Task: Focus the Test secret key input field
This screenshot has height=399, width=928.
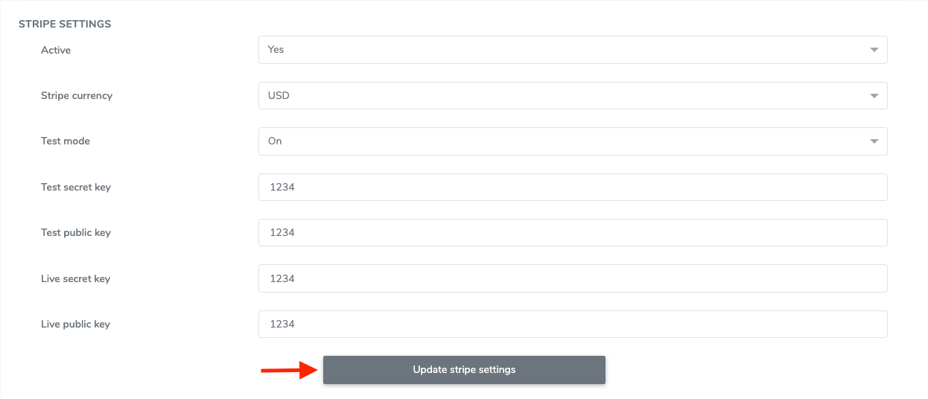Action: 572,188
